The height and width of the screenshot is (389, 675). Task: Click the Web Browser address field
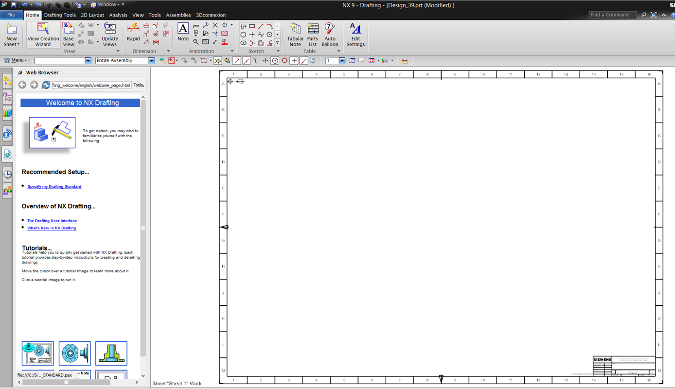[91, 85]
